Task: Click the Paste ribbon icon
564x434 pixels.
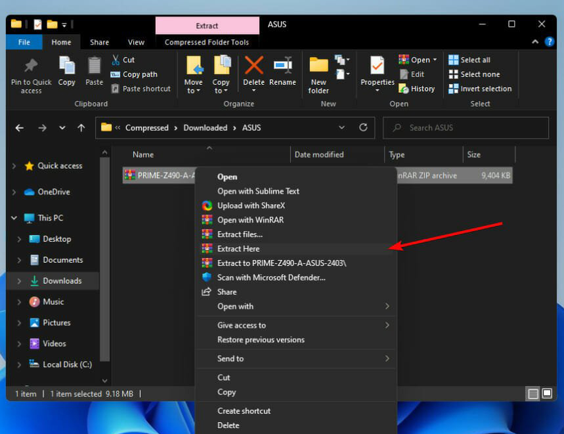Action: (x=95, y=66)
